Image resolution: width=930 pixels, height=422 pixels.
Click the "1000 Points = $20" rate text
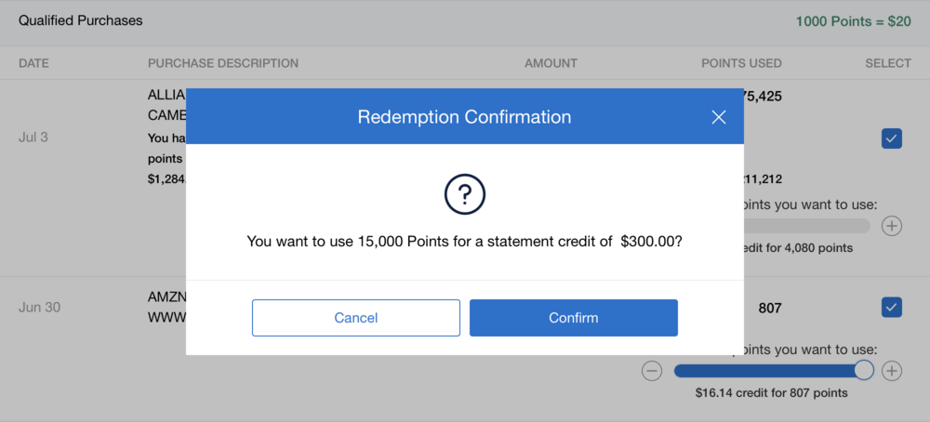tap(853, 20)
